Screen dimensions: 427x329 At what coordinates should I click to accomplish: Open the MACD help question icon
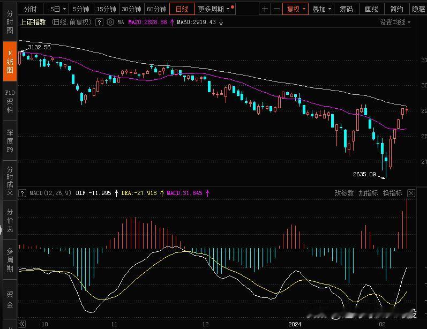point(22,193)
